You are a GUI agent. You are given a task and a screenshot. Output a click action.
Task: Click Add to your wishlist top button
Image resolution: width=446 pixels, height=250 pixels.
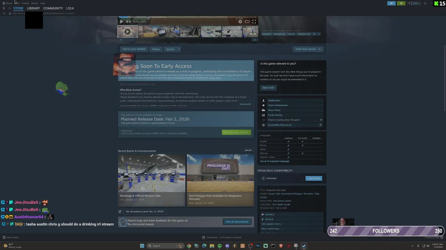(134, 49)
